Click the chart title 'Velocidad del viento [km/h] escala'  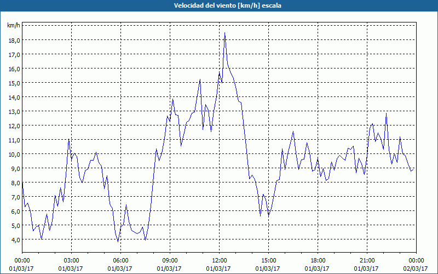227,5
